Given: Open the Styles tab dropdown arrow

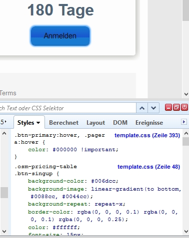Looking at the screenshot, I should [x=38, y=123].
